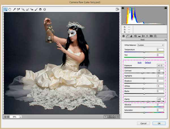Image resolution: width=170 pixels, height=129 pixels.
Task: Click the zoom out minus button
Action: [x=5, y=117]
